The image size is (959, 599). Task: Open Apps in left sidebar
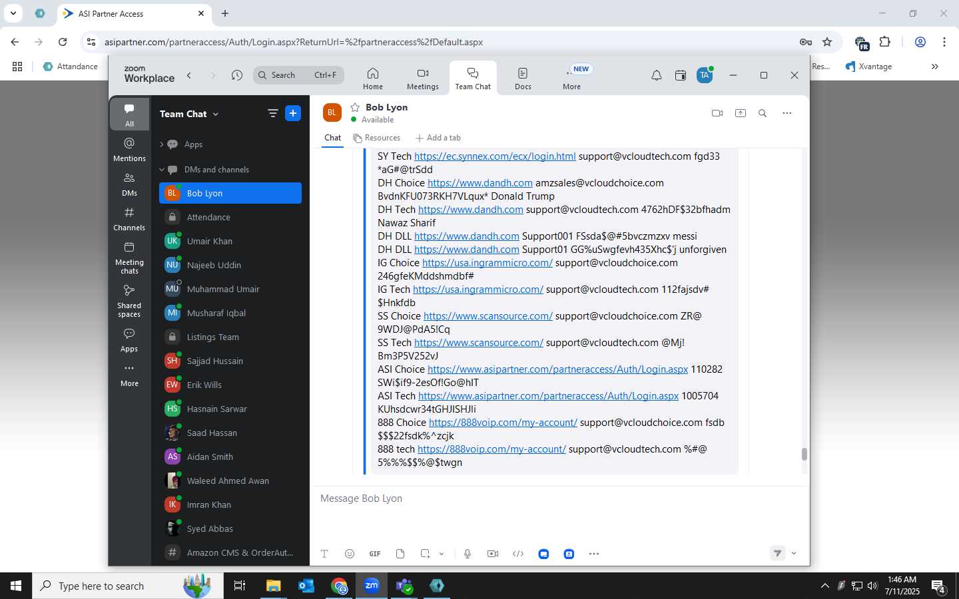(129, 339)
